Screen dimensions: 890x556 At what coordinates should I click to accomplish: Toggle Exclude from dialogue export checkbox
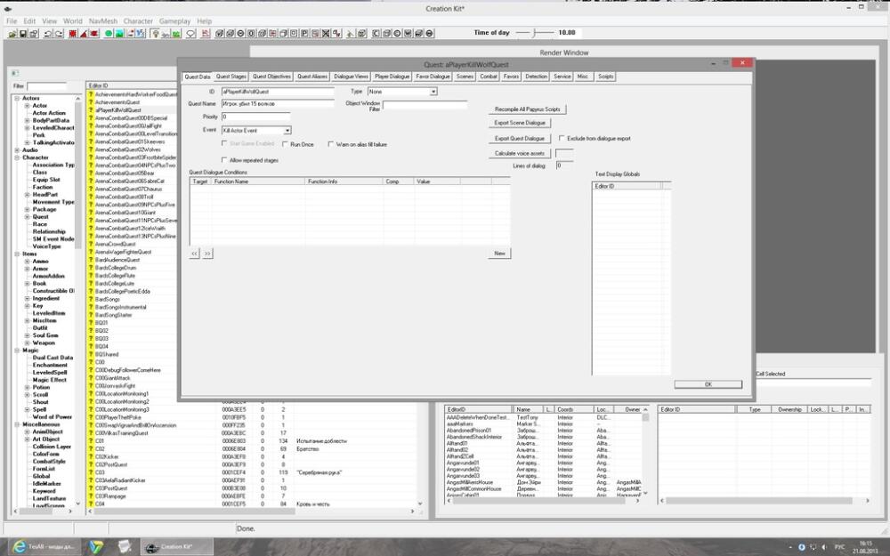pyautogui.click(x=562, y=138)
